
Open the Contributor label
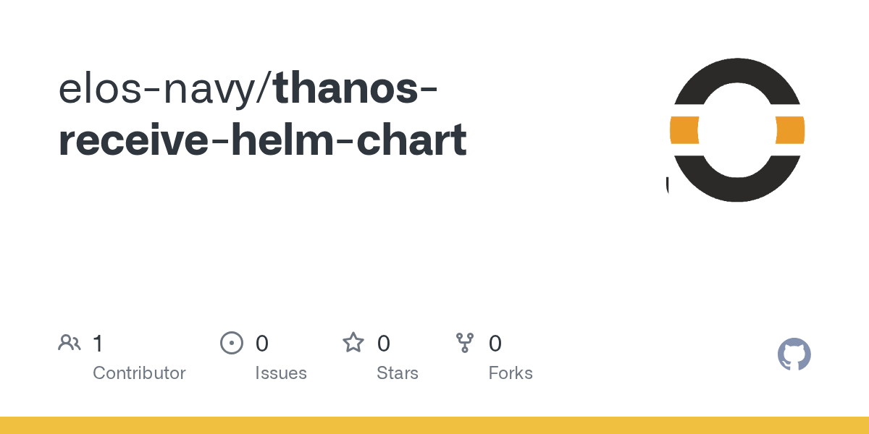click(x=139, y=373)
